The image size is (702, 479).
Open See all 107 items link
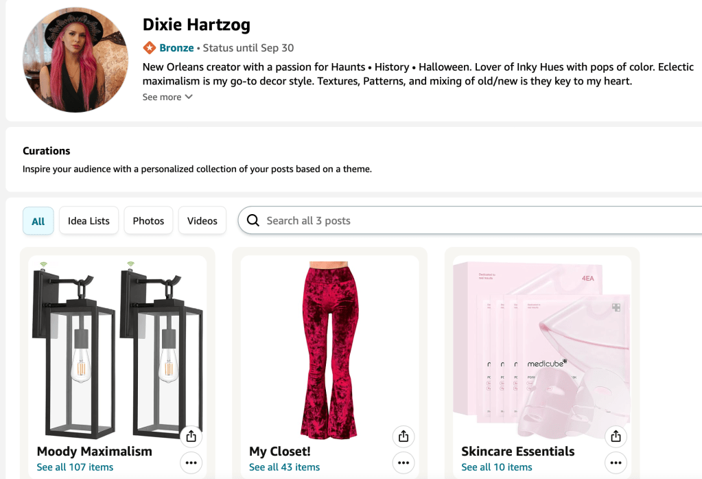pyautogui.click(x=75, y=467)
